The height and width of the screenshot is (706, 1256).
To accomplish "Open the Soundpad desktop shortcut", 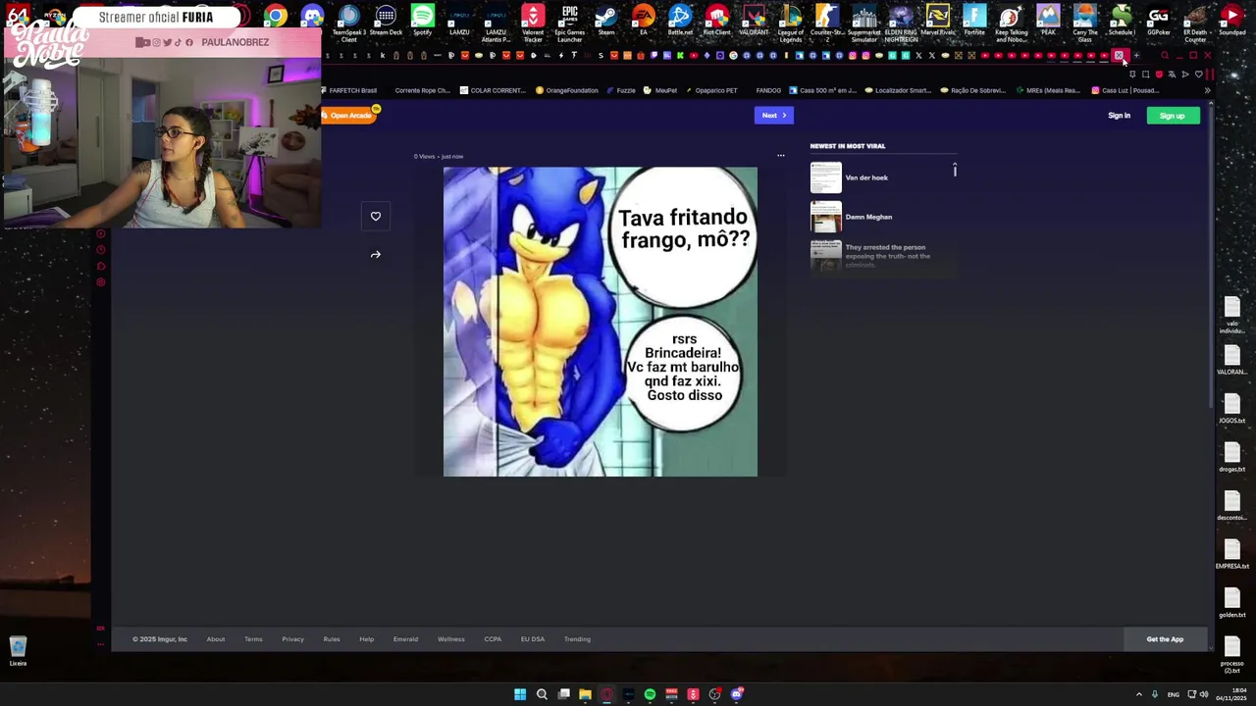I will (1232, 21).
